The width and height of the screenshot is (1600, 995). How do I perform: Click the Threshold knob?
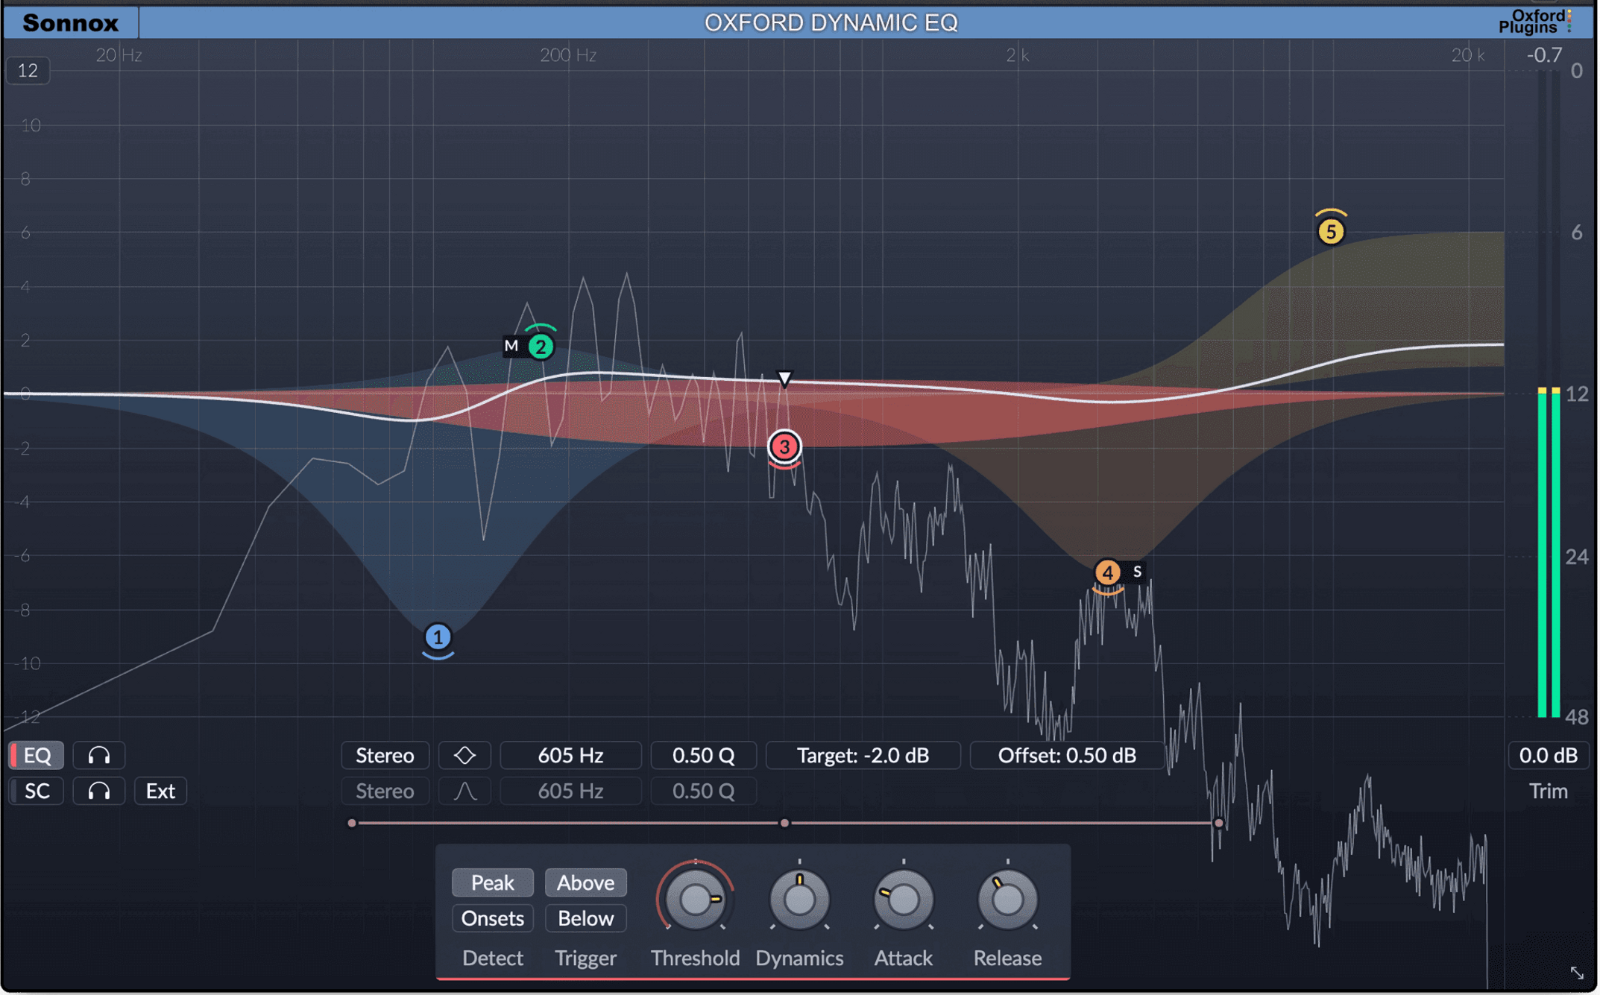696,900
